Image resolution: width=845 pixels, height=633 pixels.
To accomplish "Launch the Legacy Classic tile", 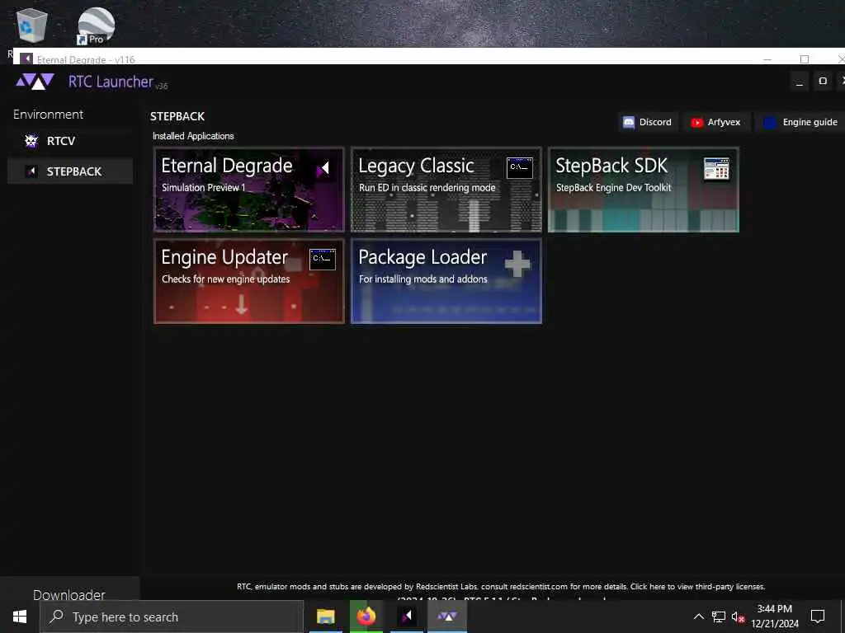I will (x=446, y=190).
